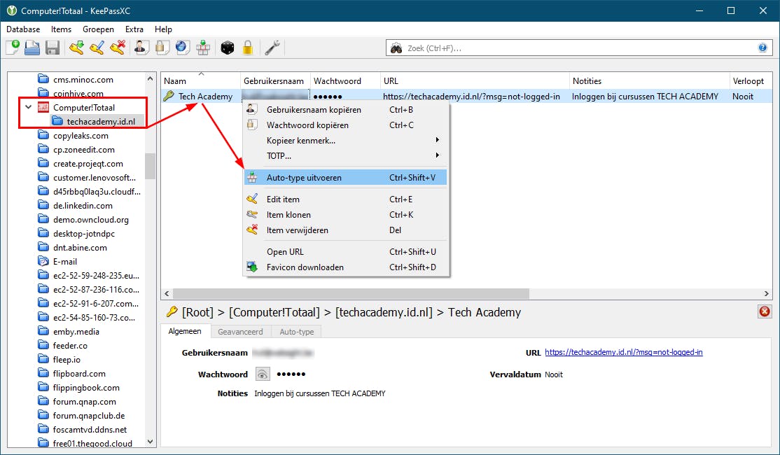Sort entries by the URL column header

pos(475,80)
